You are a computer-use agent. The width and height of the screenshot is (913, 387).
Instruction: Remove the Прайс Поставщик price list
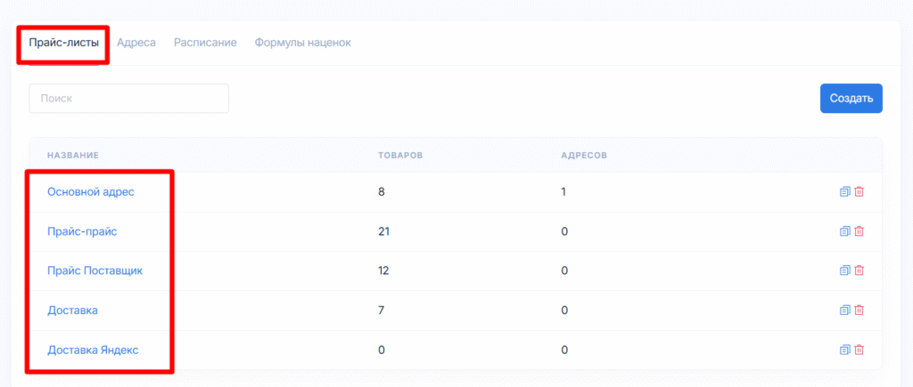click(860, 270)
